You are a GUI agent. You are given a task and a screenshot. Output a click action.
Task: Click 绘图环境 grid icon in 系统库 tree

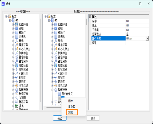(56, 24)
